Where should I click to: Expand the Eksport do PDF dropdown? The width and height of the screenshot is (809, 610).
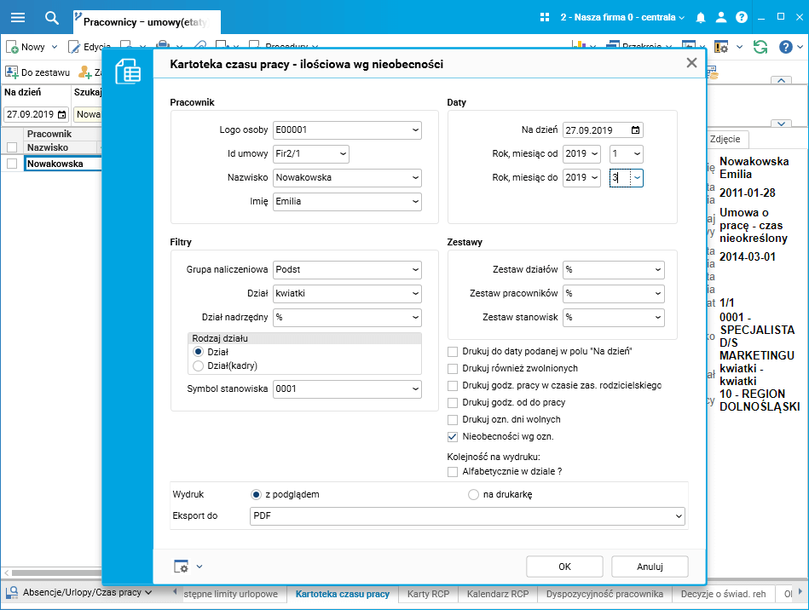678,516
